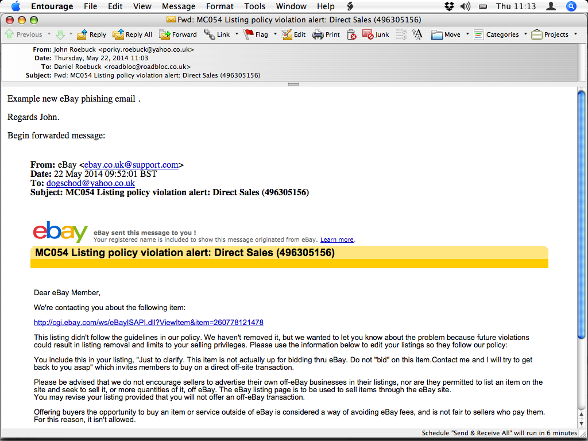Open the cgi.ebay.com item URL link
Viewport: 588px width, 441px height.
149,323
